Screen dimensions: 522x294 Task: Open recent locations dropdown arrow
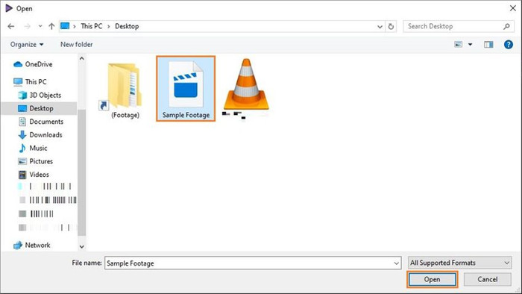click(40, 26)
